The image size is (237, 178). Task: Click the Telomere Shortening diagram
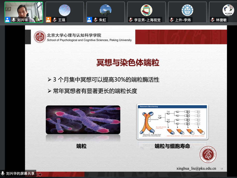pos(172,121)
